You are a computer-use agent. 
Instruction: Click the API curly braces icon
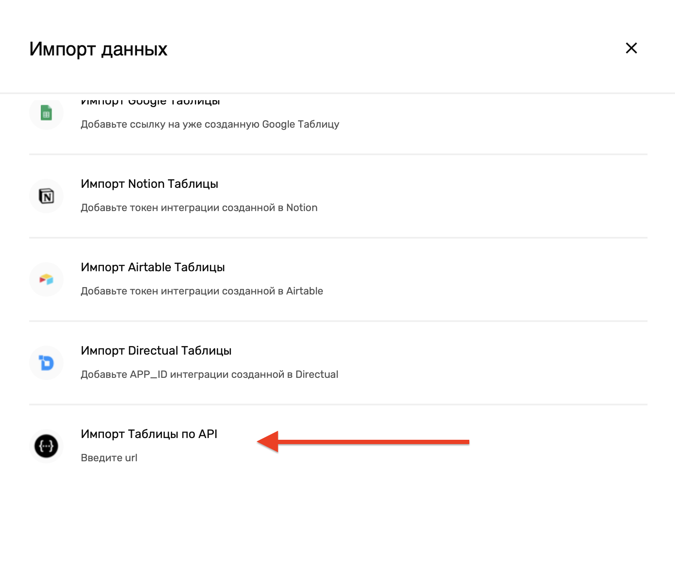[46, 446]
